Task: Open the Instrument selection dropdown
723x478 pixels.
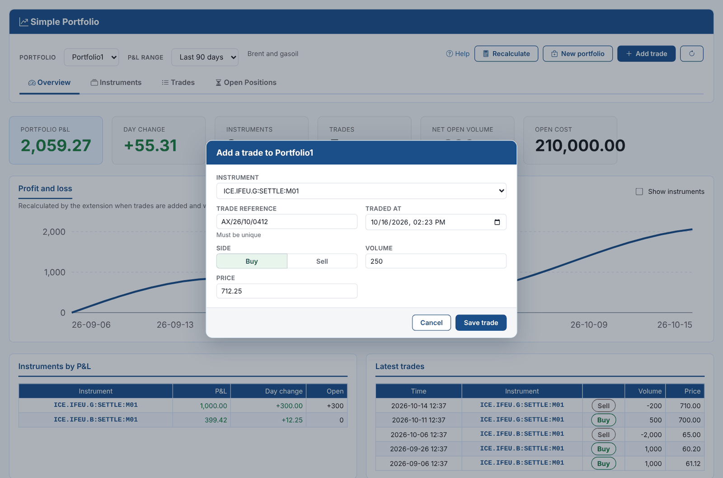Action: tap(361, 191)
